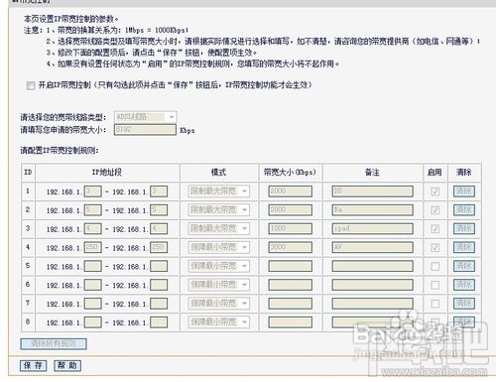Enable the 开启IP带宽控制 checkbox

pos(31,85)
